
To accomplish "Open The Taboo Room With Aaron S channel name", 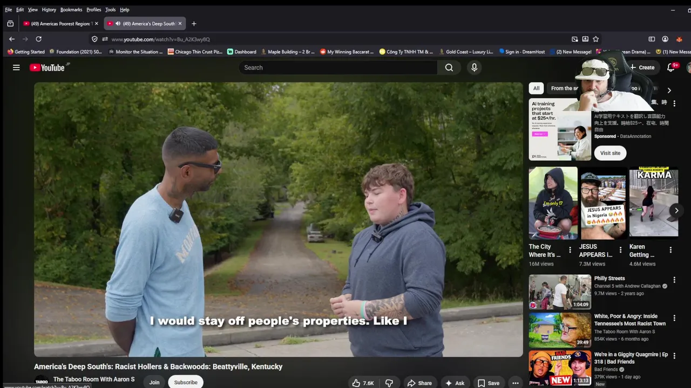I will [94, 379].
